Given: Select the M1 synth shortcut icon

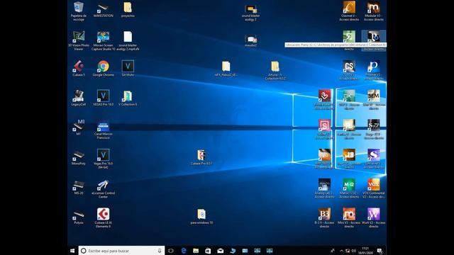Looking at the screenshot, I should point(79,127).
